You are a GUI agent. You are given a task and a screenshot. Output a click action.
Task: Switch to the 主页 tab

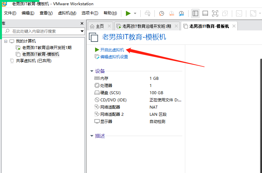[100, 26]
